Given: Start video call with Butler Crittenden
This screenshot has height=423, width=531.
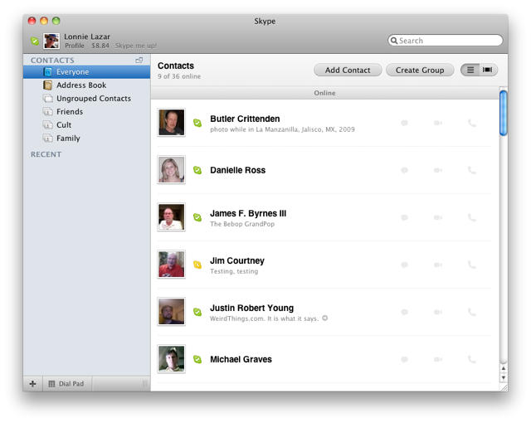Looking at the screenshot, I should (438, 123).
